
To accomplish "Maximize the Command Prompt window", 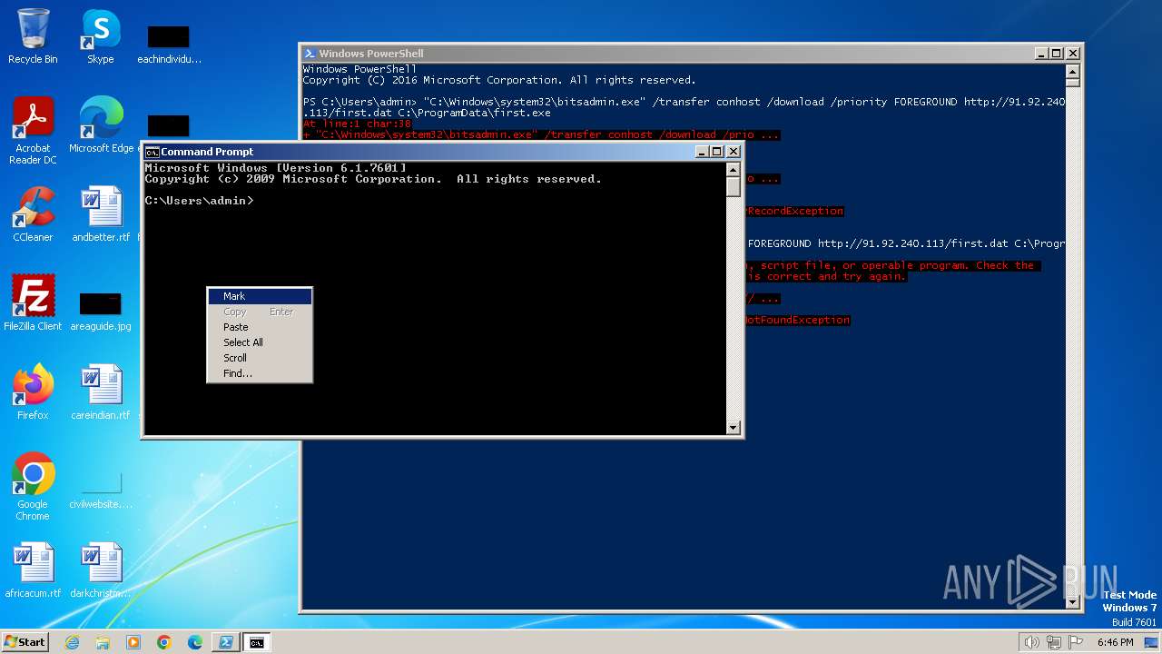I will [x=717, y=152].
